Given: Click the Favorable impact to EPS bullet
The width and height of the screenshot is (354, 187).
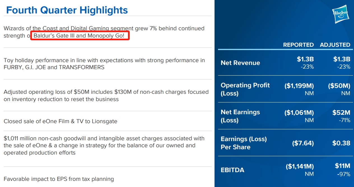Looking at the screenshot, I should click(x=59, y=179).
